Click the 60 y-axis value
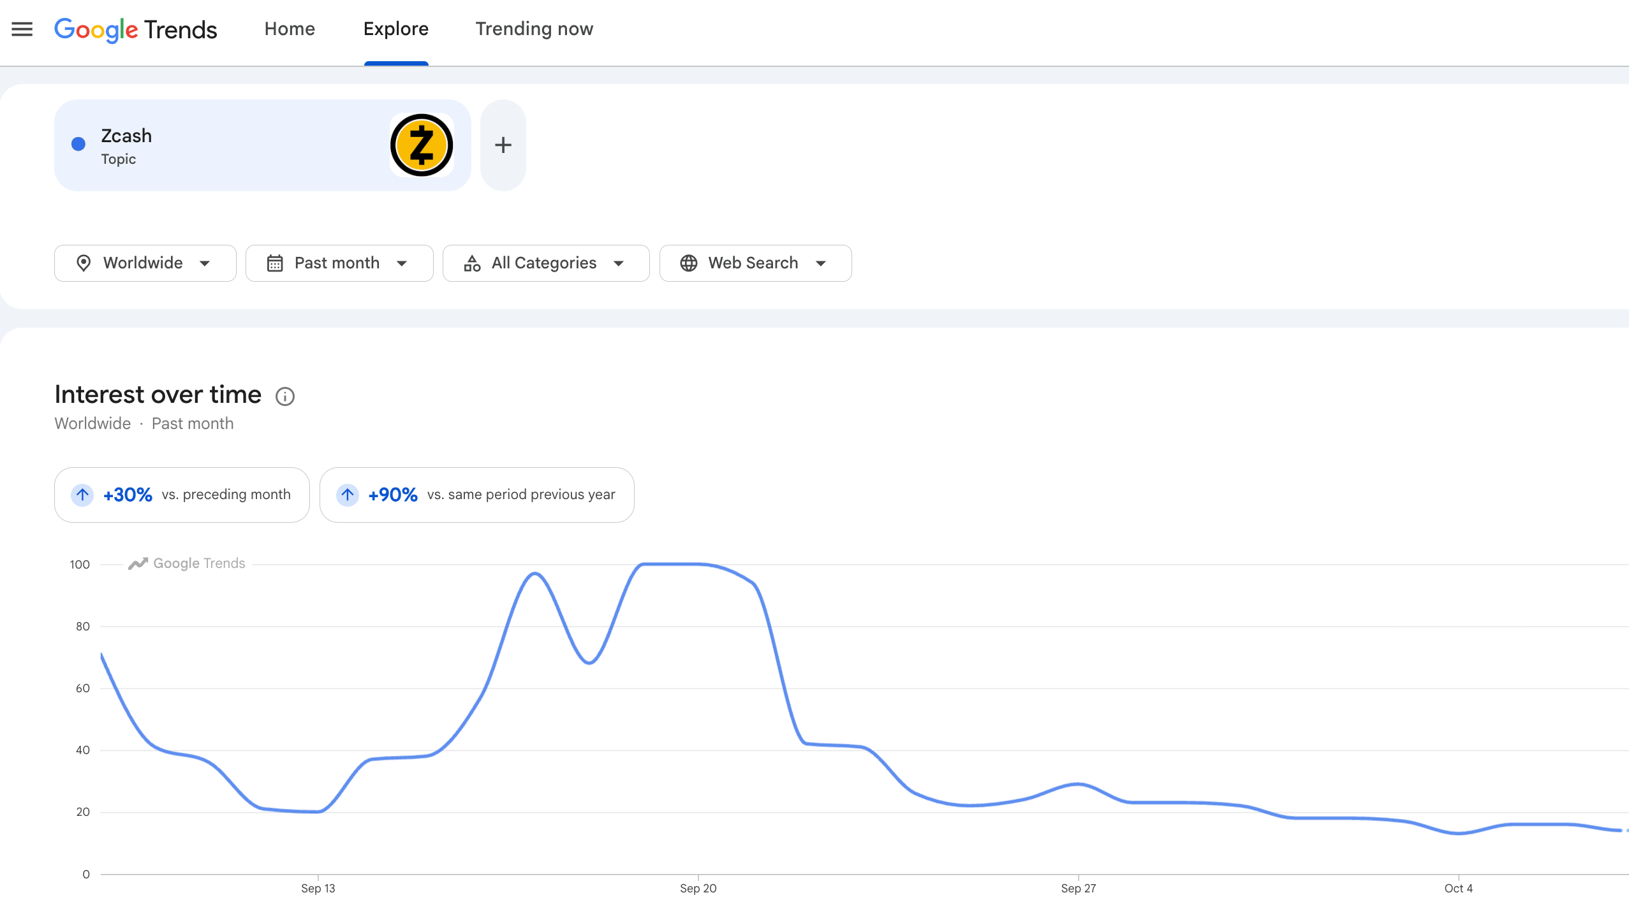Image resolution: width=1629 pixels, height=923 pixels. (83, 688)
